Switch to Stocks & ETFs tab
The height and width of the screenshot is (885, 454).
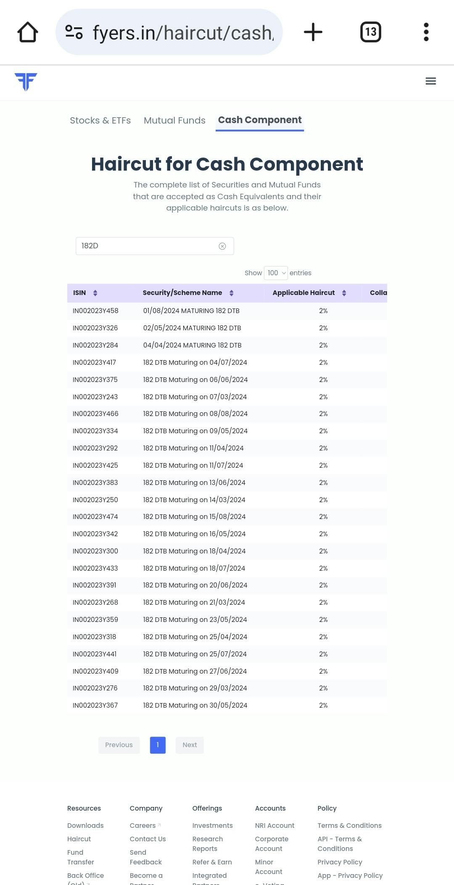(x=100, y=121)
